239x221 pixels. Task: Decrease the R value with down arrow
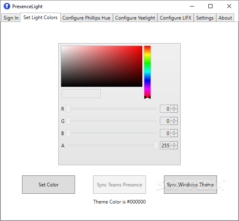[174, 111]
